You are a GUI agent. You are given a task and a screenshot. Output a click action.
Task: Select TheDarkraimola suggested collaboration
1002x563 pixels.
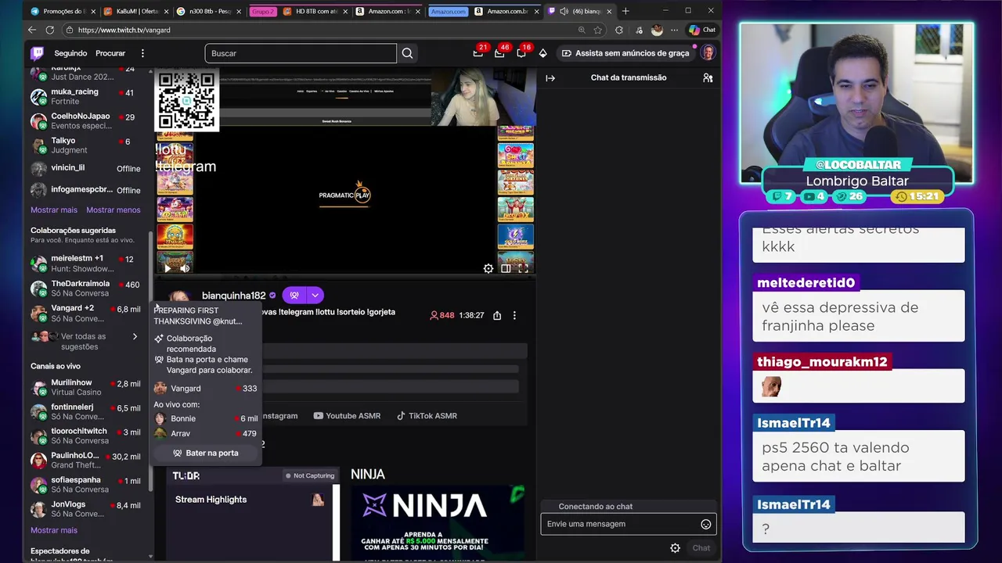point(85,289)
